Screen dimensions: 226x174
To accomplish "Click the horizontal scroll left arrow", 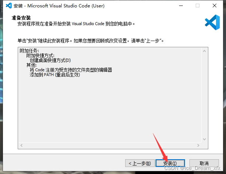I will coord(21,145).
